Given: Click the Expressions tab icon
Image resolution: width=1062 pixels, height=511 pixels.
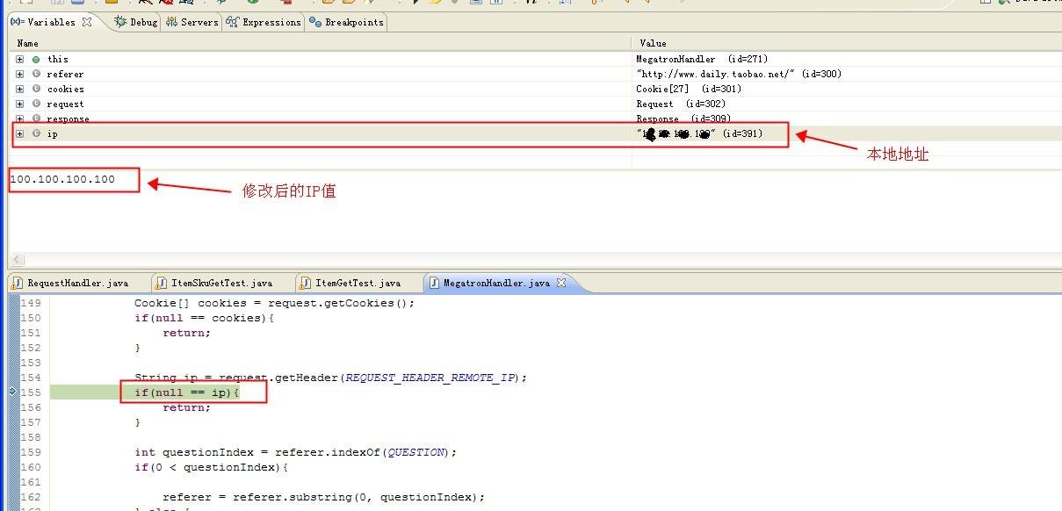Looking at the screenshot, I should [232, 22].
